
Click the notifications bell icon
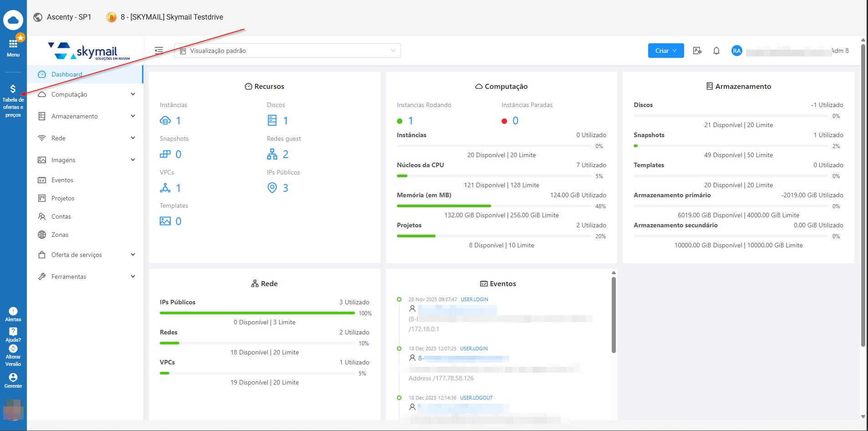tap(716, 51)
